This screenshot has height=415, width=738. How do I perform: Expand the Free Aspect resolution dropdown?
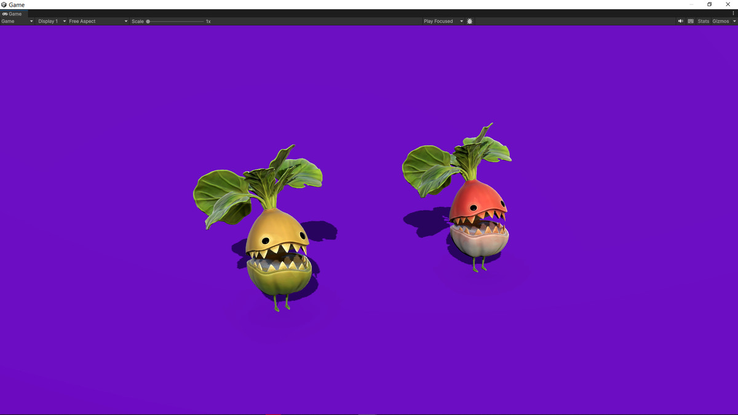(98, 22)
